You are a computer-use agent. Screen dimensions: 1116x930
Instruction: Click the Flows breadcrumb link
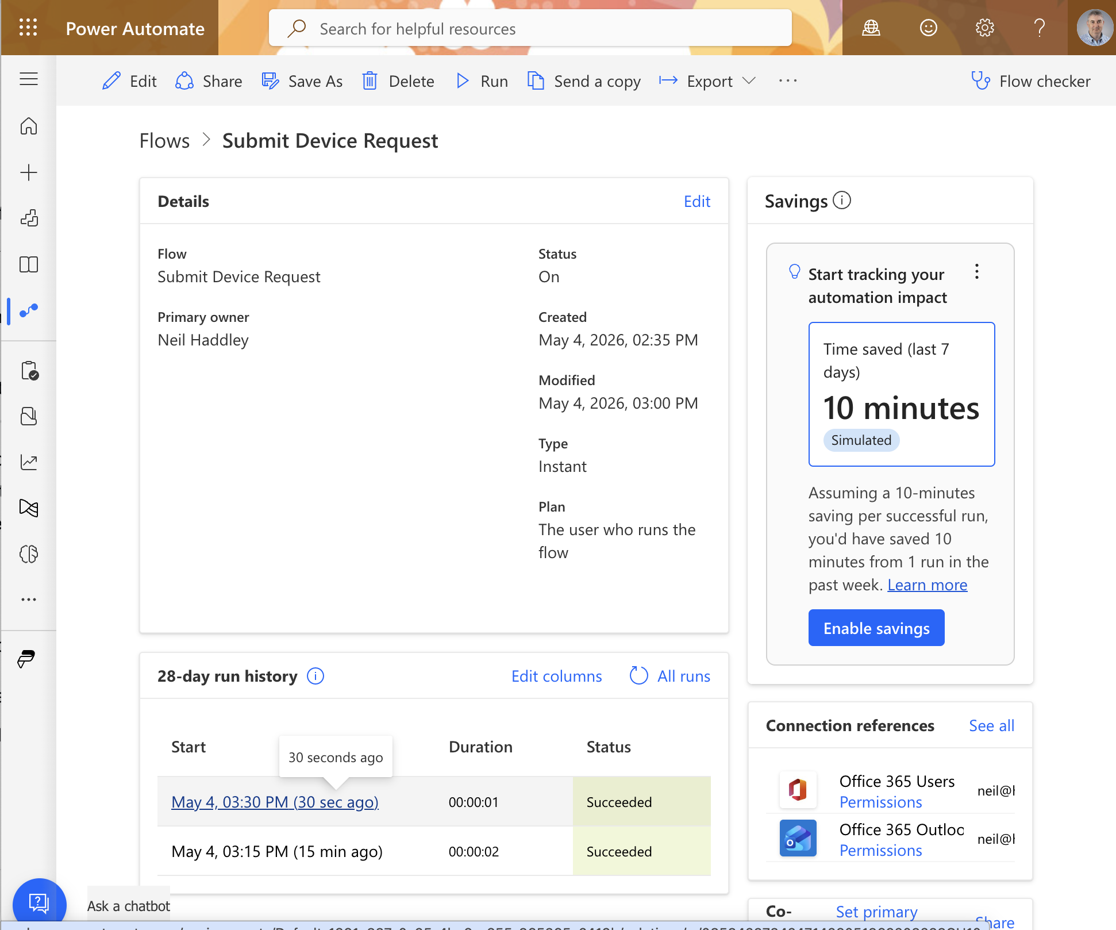tap(164, 141)
